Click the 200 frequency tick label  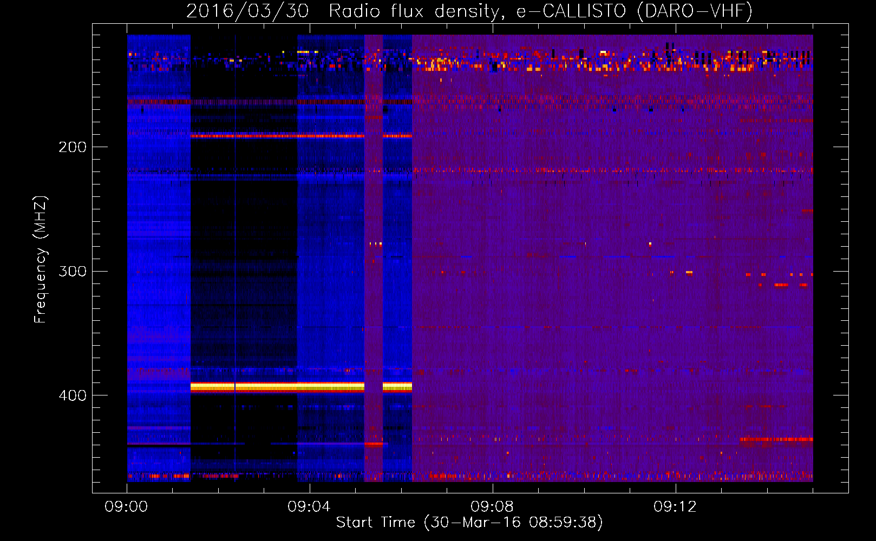pos(73,147)
